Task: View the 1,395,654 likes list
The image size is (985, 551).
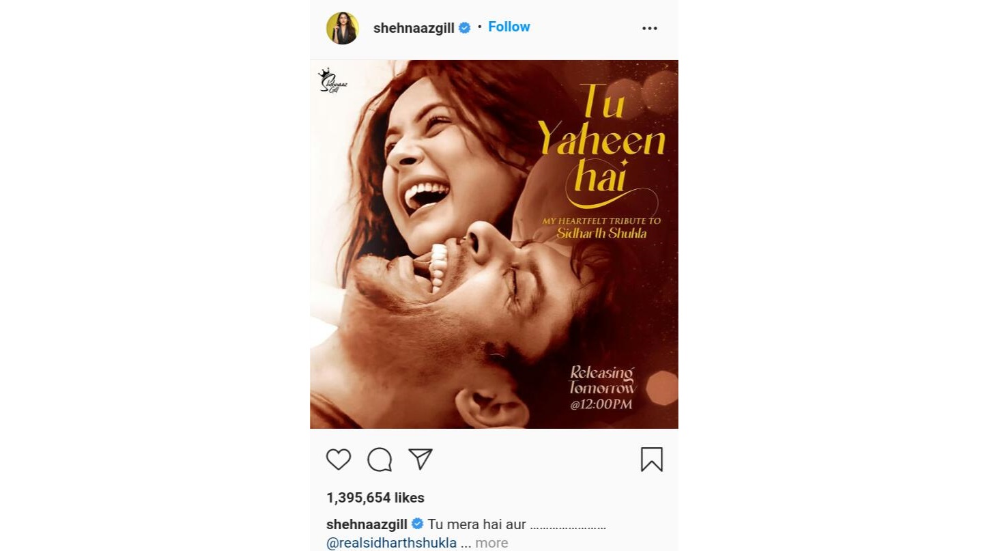Action: pos(375,498)
